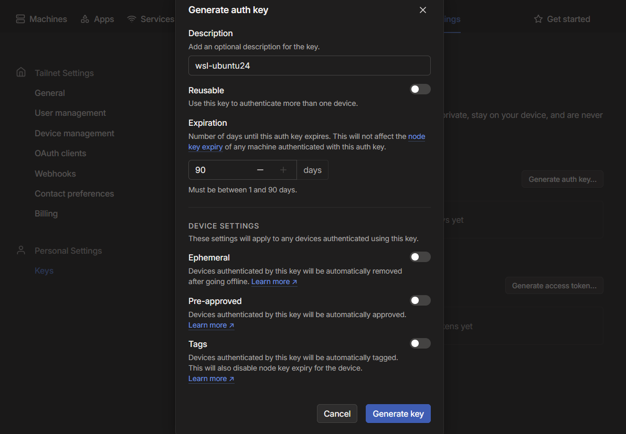Click background Generate auth key button
This screenshot has width=626, height=434.
click(x=562, y=179)
